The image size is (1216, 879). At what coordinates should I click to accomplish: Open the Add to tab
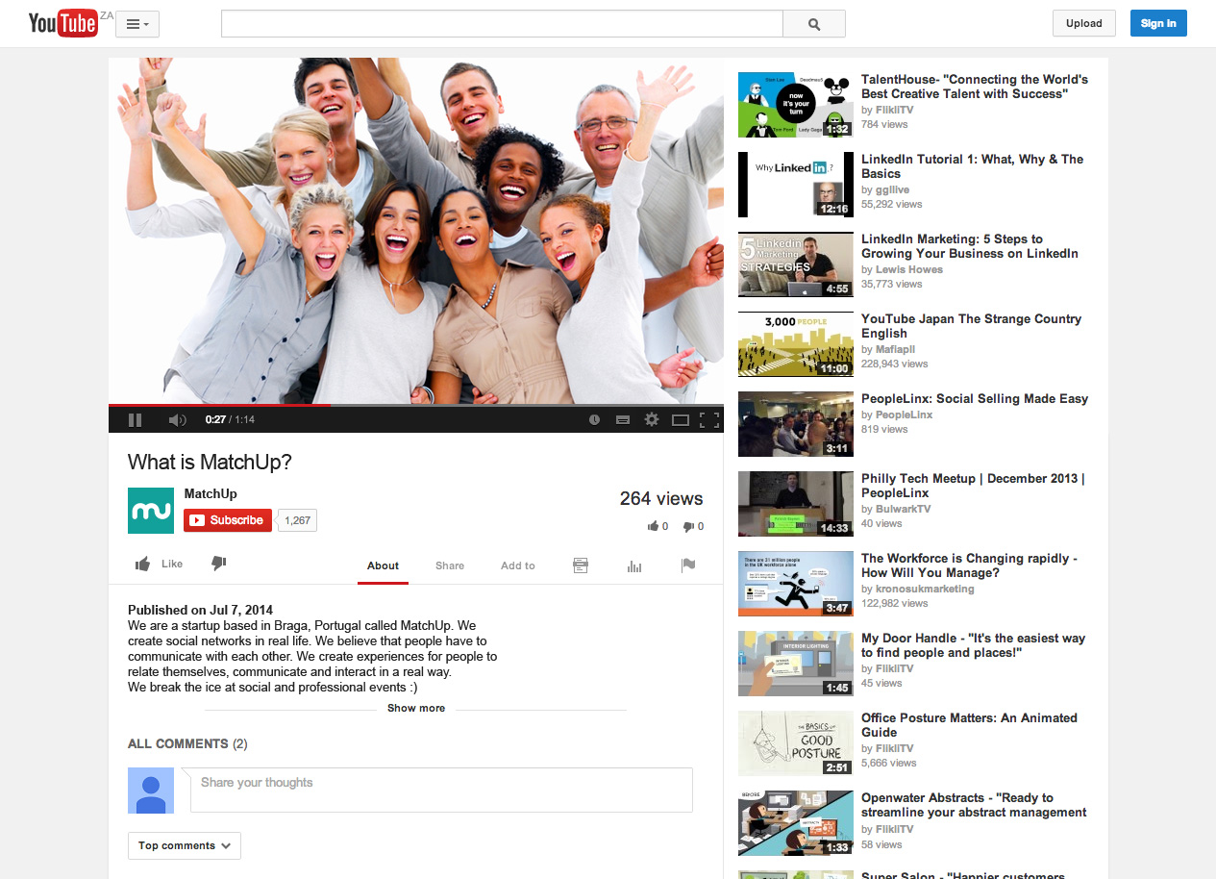[x=517, y=565]
